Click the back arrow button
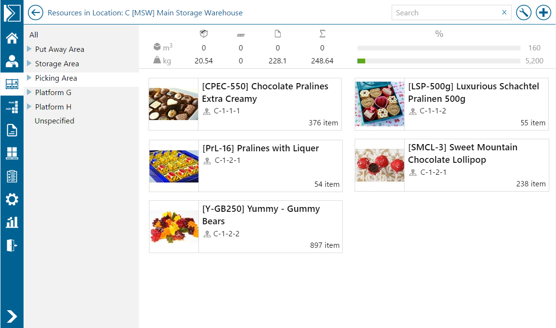Viewport: 556px width, 328px height. pyautogui.click(x=36, y=13)
